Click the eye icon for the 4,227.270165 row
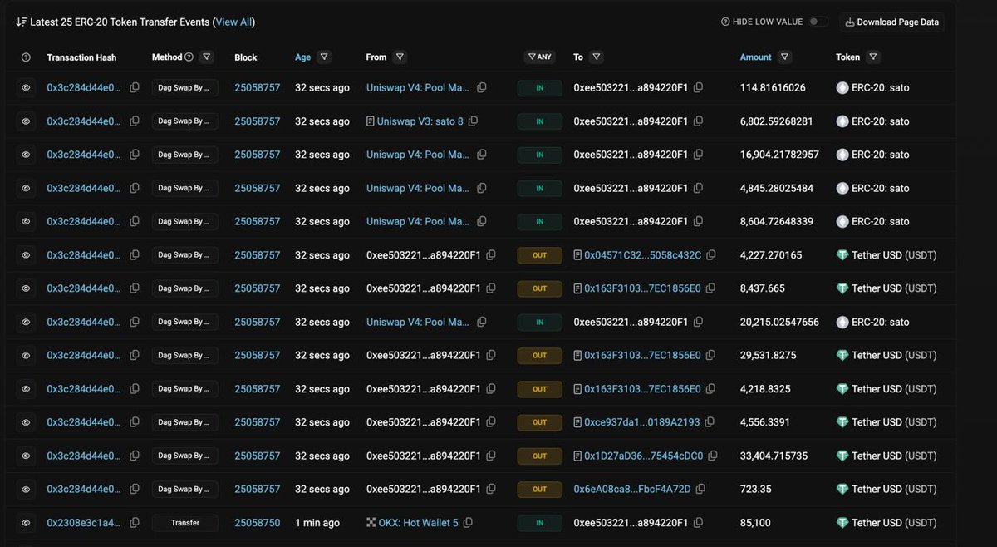Screen dimensions: 997x547 (x=26, y=255)
